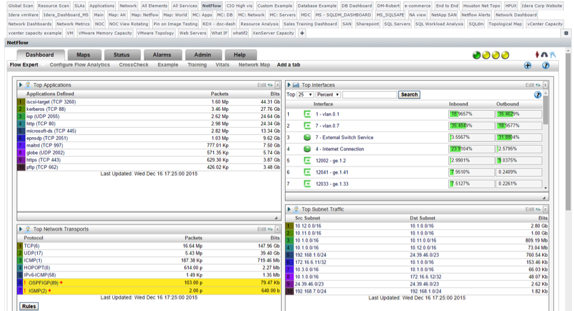574x311 pixels.
Task: Click the Top Network Transports panel icon
Action: 28,230
